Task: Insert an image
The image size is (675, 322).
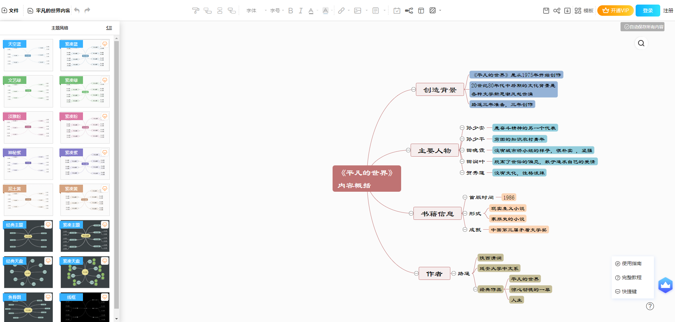Action: click(358, 11)
